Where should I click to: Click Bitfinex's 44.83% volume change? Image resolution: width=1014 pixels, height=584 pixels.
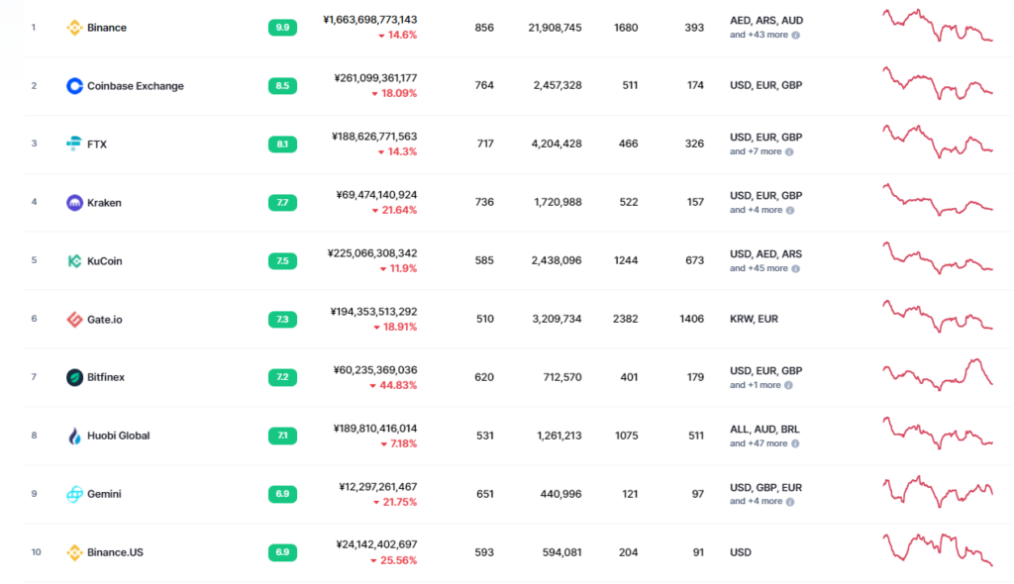point(393,385)
